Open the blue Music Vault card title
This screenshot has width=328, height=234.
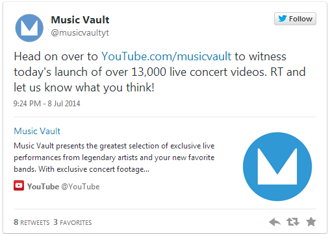point(37,131)
